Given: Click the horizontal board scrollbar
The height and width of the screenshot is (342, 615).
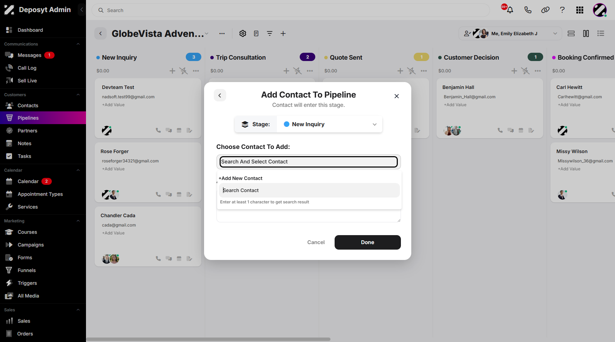Looking at the screenshot, I should 208,339.
